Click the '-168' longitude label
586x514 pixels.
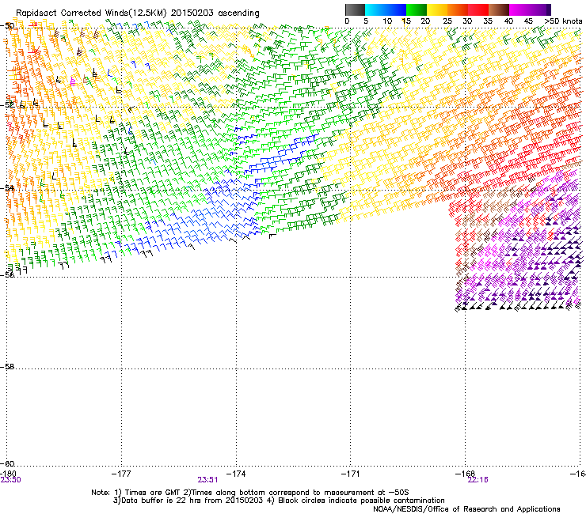pyautogui.click(x=465, y=474)
